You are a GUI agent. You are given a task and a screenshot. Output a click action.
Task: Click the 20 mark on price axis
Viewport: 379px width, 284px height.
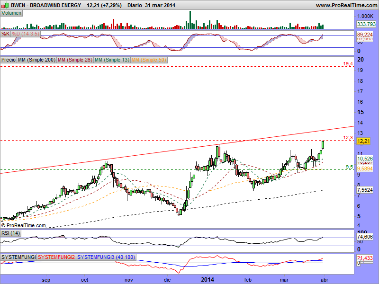click(x=361, y=60)
